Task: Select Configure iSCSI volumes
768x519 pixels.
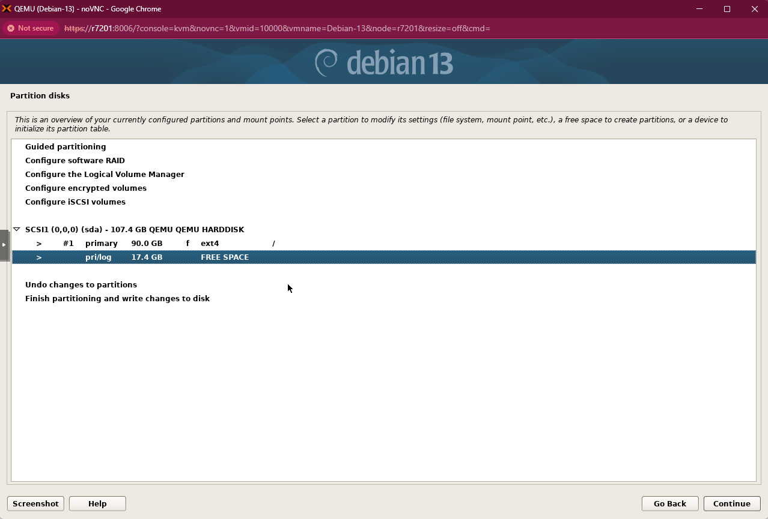Action: [75, 202]
